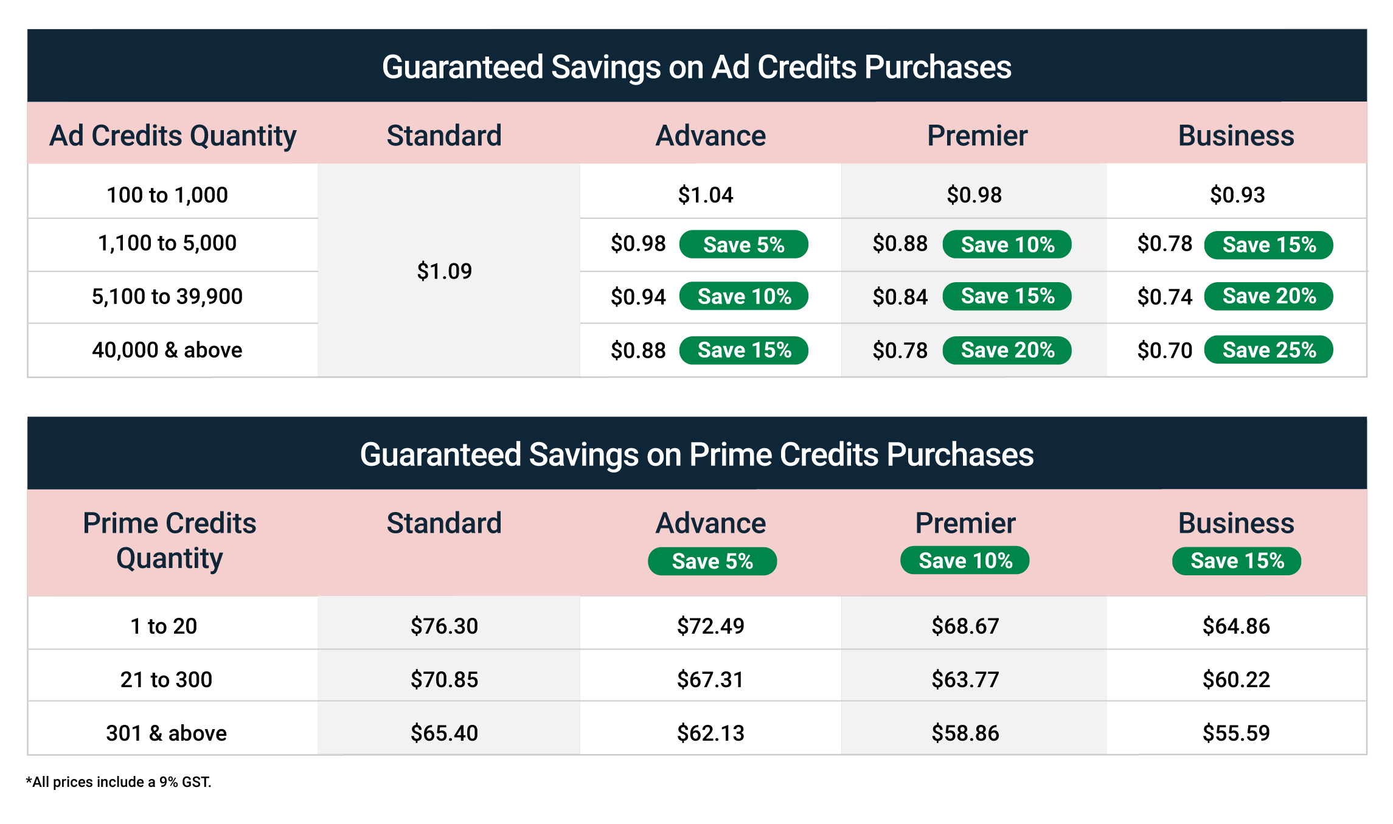This screenshot has width=1393, height=824.
Task: Click the 'Save 10%' badge under the Premier Prime Credits header
Action: pos(965,560)
